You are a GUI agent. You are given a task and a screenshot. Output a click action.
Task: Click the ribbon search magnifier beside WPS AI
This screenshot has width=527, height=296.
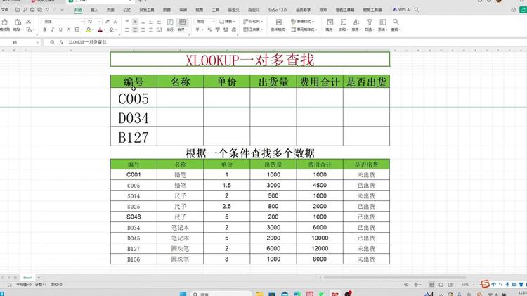tap(417, 10)
